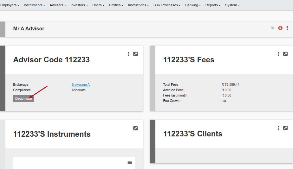Open the Instruments dropdown menu

pyautogui.click(x=34, y=5)
